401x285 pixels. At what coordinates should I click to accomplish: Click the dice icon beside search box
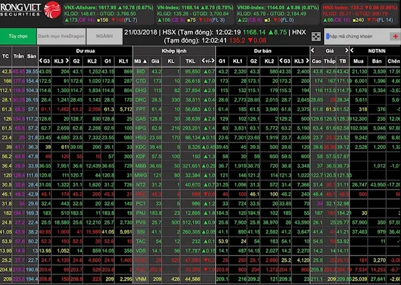point(316,37)
